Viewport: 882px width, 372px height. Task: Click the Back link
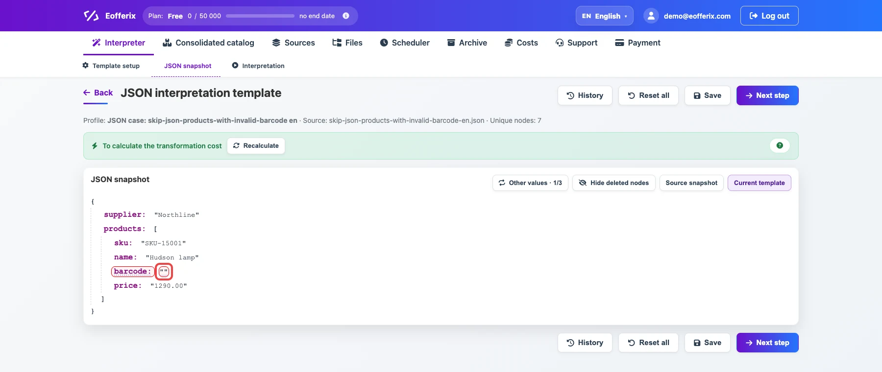[98, 93]
